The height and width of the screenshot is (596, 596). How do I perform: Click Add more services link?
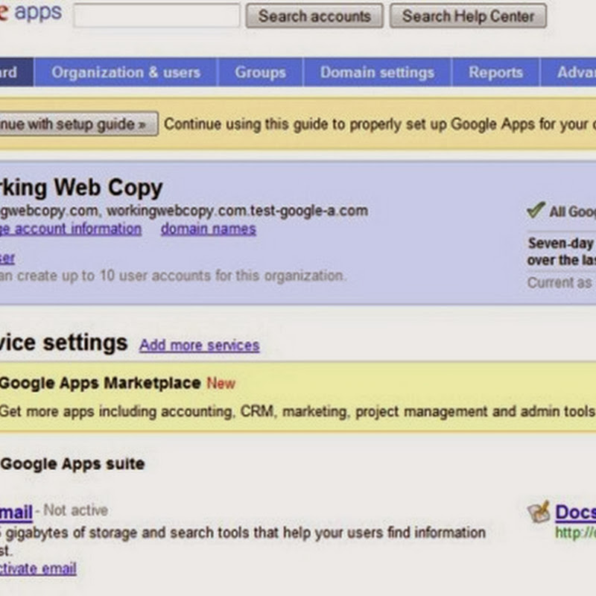[x=199, y=346]
